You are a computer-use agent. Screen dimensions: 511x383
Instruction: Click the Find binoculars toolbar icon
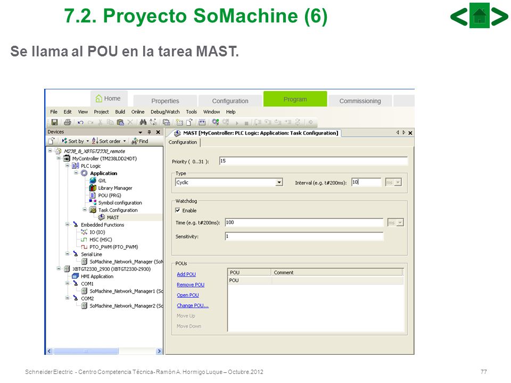pyautogui.click(x=143, y=122)
